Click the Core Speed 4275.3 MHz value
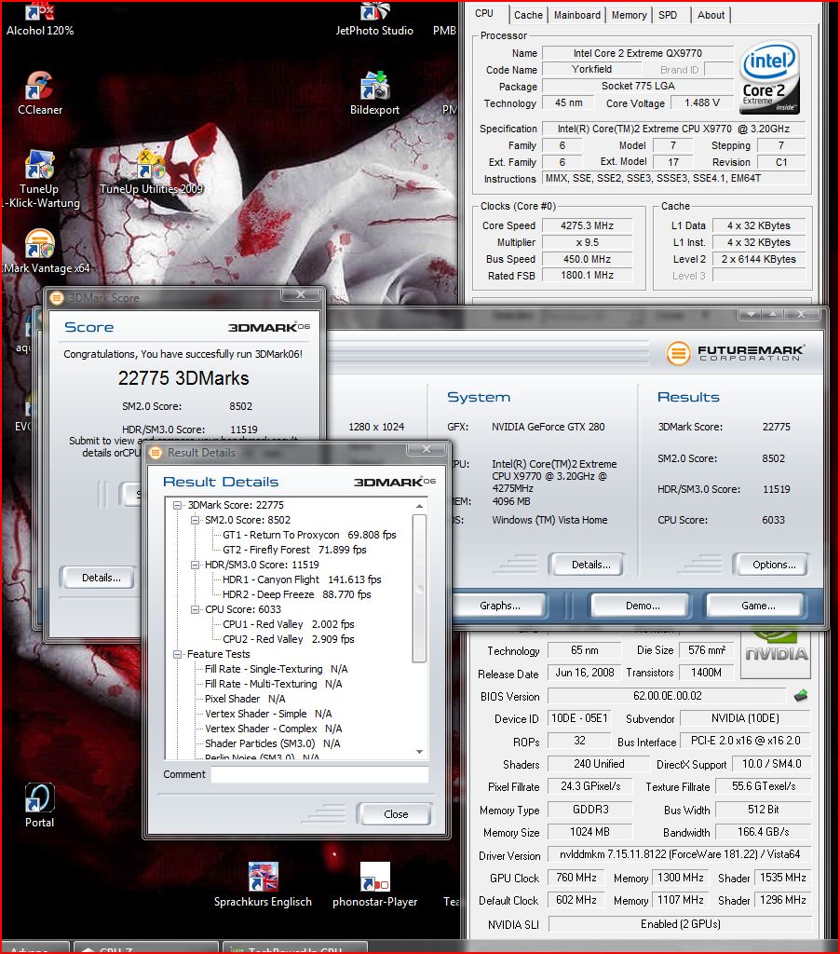The image size is (840, 954). coord(587,225)
